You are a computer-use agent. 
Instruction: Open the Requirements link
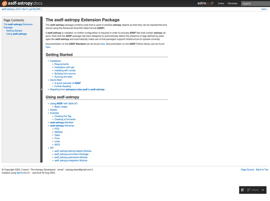(x=62, y=64)
